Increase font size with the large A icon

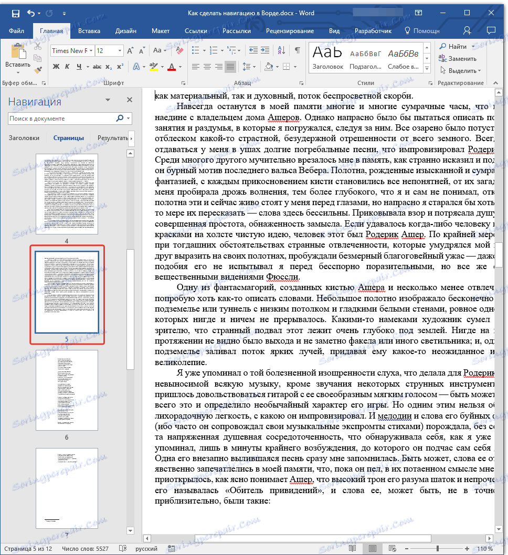click(130, 50)
